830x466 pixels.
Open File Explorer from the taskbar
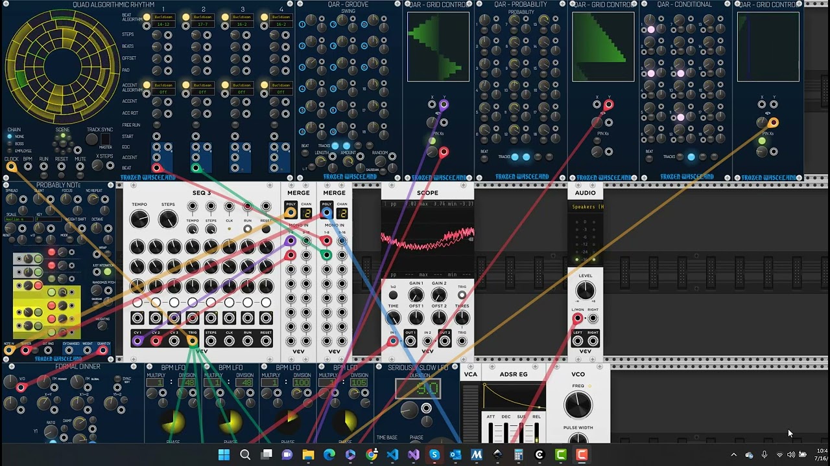point(308,455)
